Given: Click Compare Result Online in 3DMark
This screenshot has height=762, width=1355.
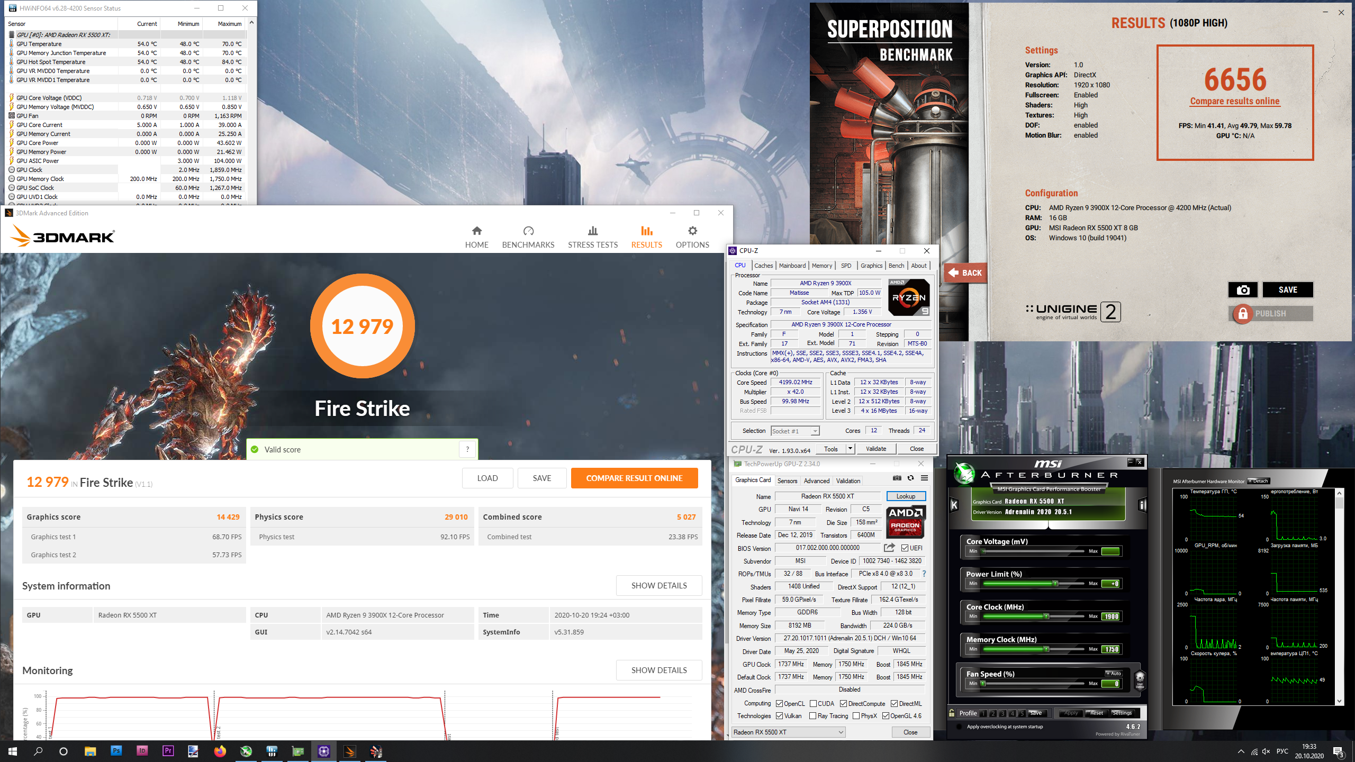Looking at the screenshot, I should click(x=634, y=478).
